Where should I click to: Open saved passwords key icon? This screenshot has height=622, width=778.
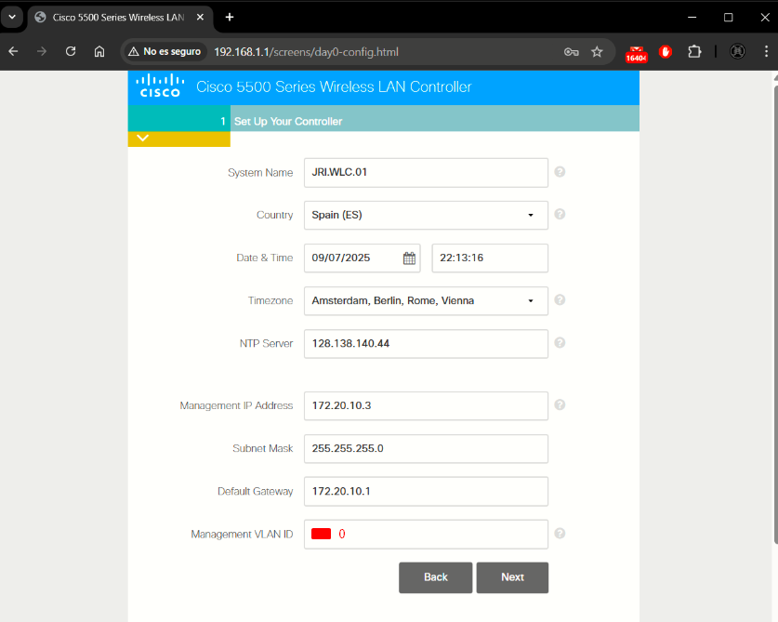571,52
